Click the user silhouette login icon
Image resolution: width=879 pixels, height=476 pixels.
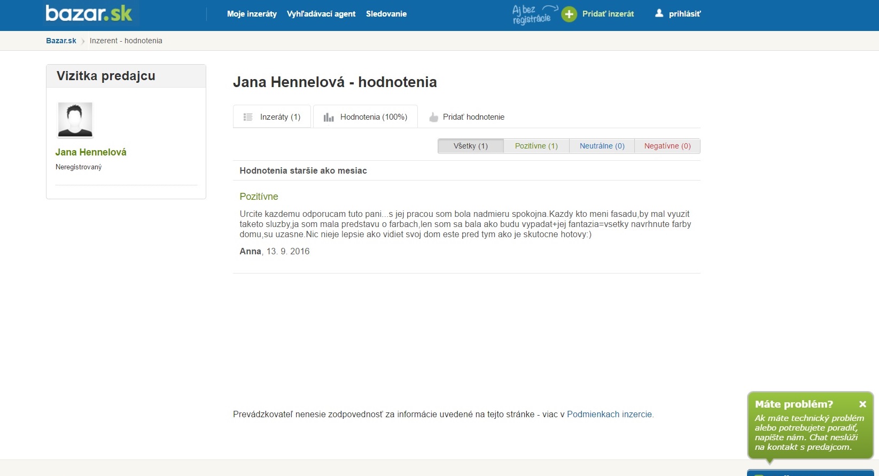click(659, 13)
